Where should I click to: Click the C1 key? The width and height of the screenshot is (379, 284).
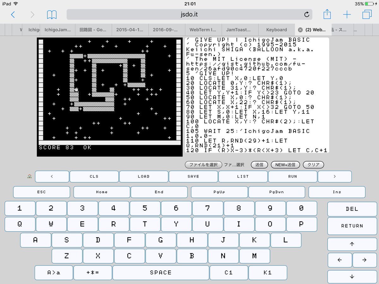pyautogui.click(x=229, y=273)
